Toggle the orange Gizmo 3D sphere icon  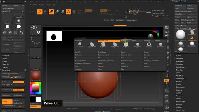[68, 12]
